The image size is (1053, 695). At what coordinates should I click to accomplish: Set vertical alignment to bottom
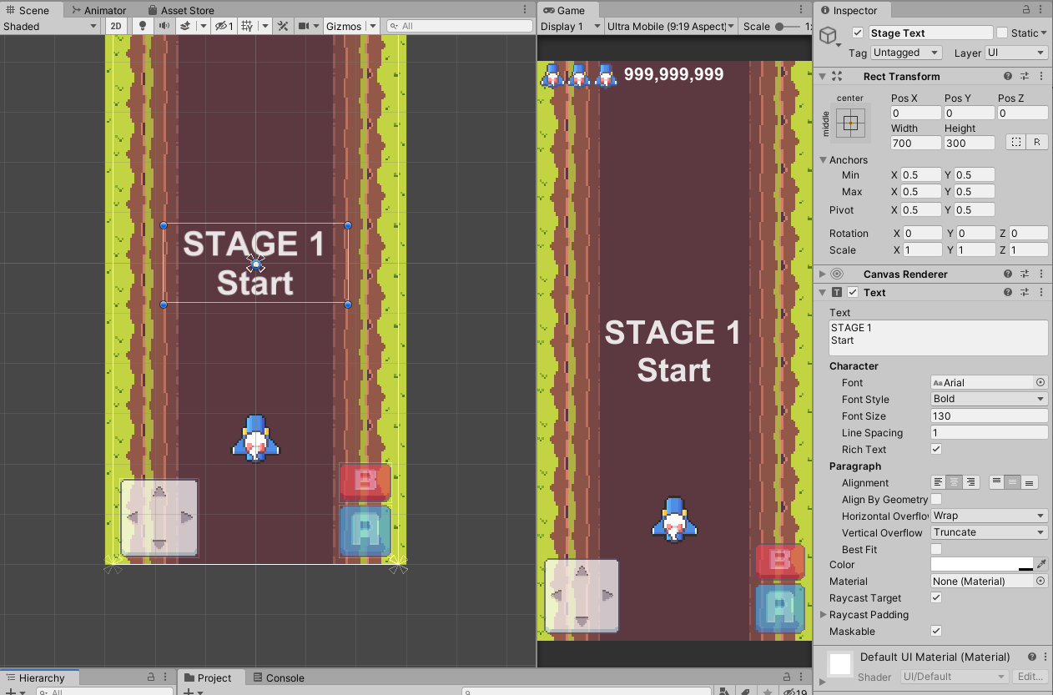point(1030,482)
